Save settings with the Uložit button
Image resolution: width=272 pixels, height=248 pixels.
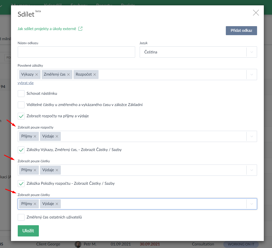click(28, 231)
